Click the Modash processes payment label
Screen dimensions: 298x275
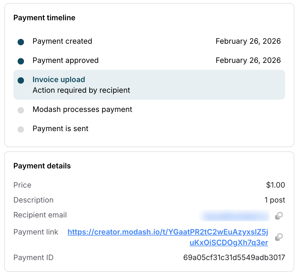(82, 110)
